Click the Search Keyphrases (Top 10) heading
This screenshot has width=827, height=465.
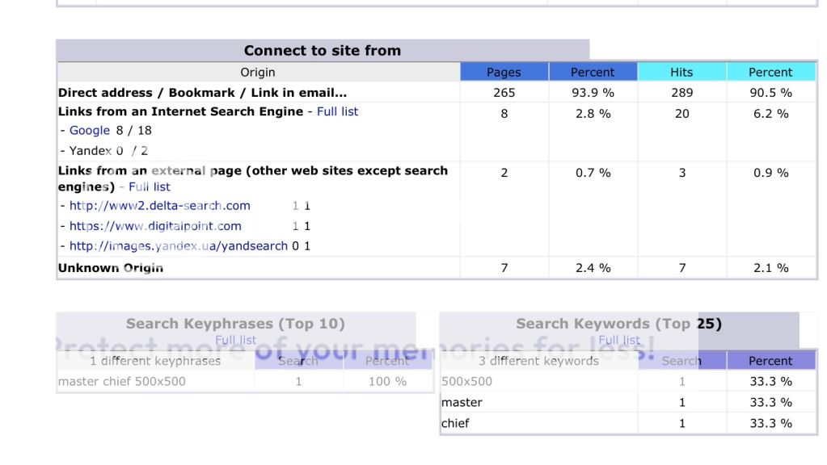coord(235,324)
